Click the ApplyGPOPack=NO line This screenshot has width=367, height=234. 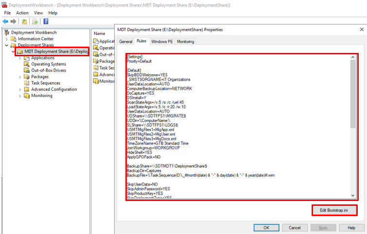(x=144, y=157)
